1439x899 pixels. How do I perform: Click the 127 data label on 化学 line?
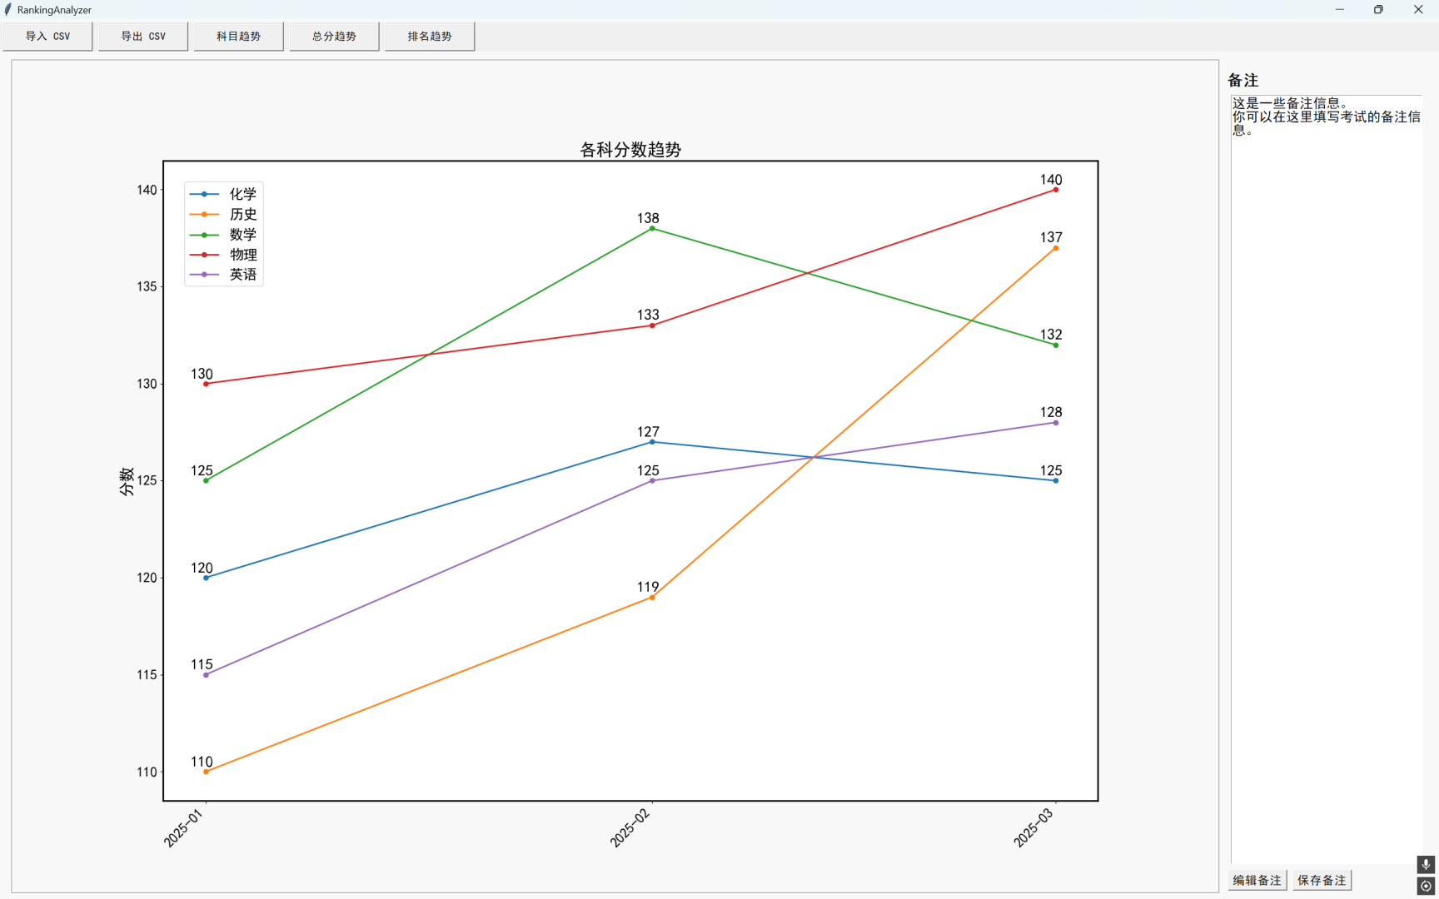(648, 432)
